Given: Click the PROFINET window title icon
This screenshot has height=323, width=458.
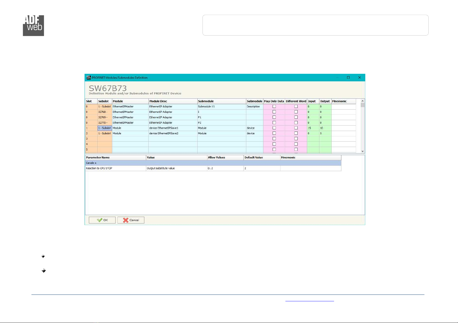Looking at the screenshot, I should click(88, 78).
